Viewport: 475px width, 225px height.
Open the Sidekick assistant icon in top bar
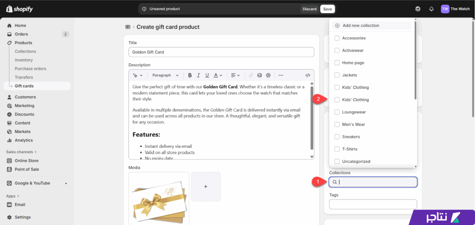418,9
